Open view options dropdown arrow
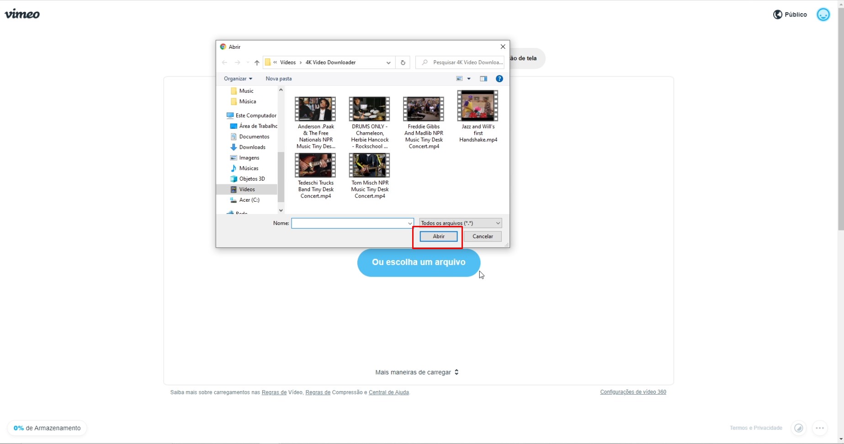 click(x=469, y=78)
